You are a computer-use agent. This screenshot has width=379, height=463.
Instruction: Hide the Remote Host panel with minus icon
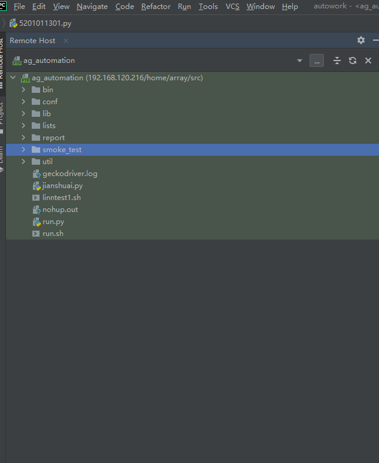click(376, 40)
